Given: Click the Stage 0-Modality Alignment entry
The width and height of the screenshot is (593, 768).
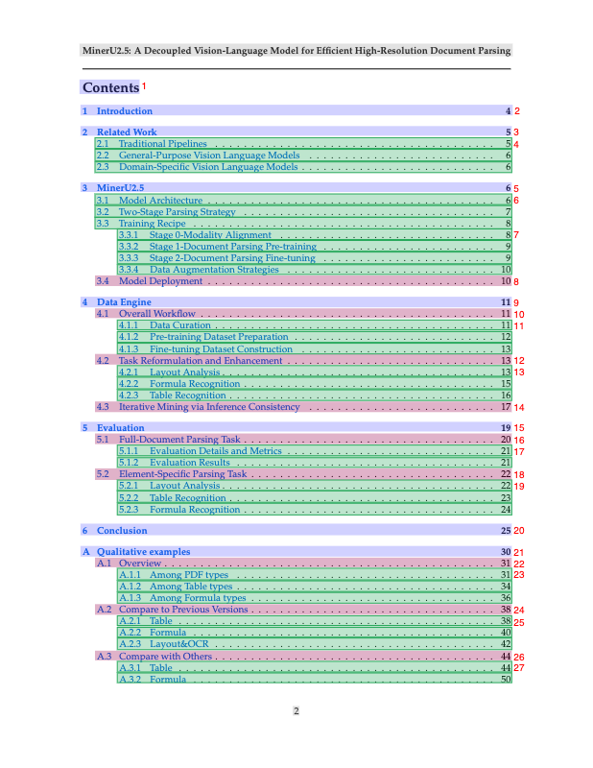Looking at the screenshot, I should pos(210,235).
